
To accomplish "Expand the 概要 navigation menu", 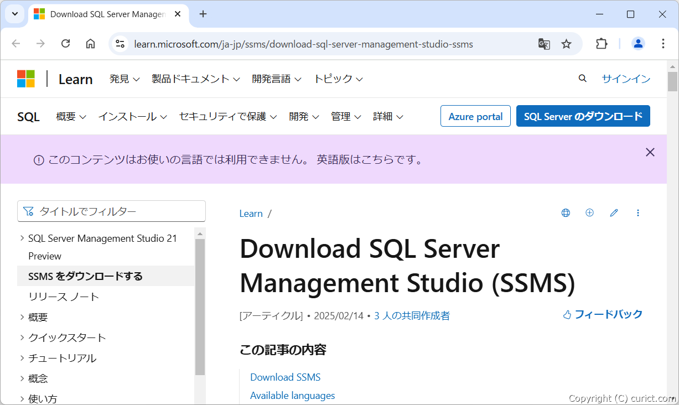I will coord(71,117).
